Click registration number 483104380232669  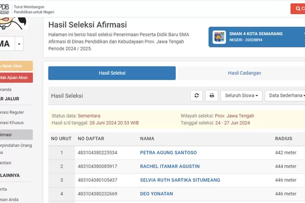(x=98, y=194)
